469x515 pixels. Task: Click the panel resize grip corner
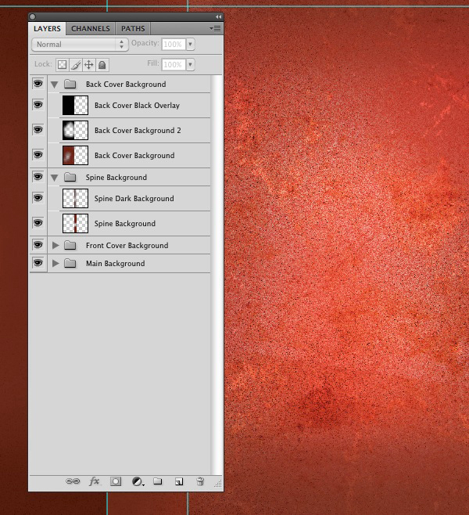click(218, 483)
